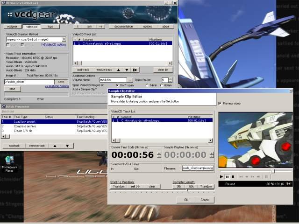Viewport: 299px width, 224px height.
Task: Select the Don't span radio button
Action: tap(117, 85)
